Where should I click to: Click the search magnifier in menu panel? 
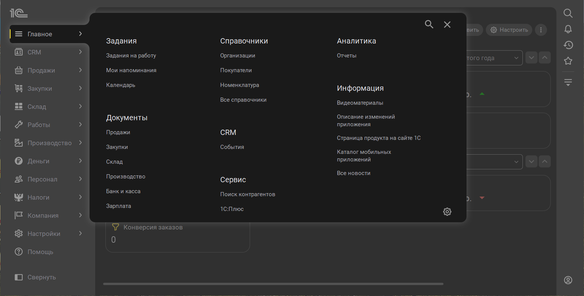[x=429, y=25]
